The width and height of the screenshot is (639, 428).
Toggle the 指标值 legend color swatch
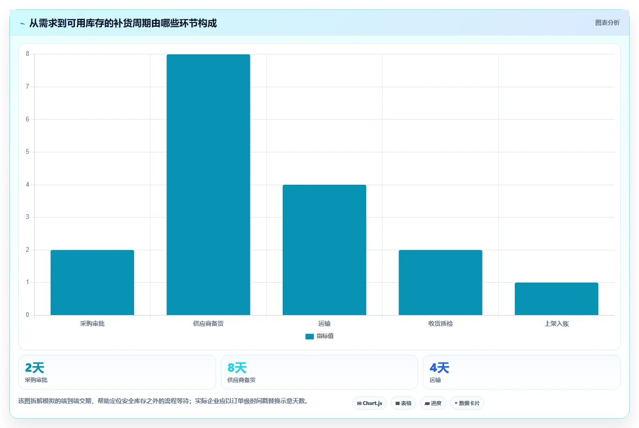[309, 336]
